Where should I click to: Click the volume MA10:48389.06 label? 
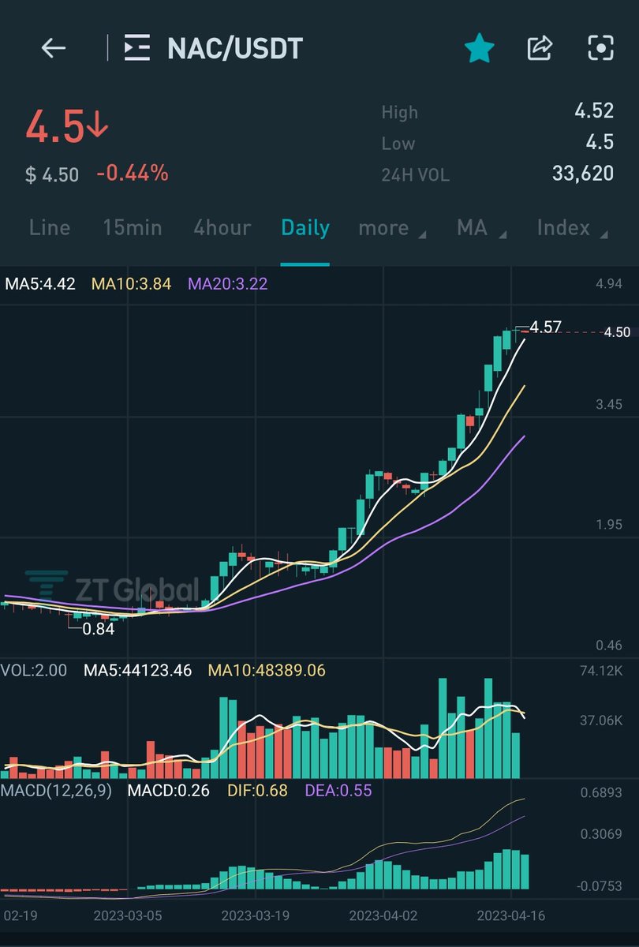click(267, 671)
